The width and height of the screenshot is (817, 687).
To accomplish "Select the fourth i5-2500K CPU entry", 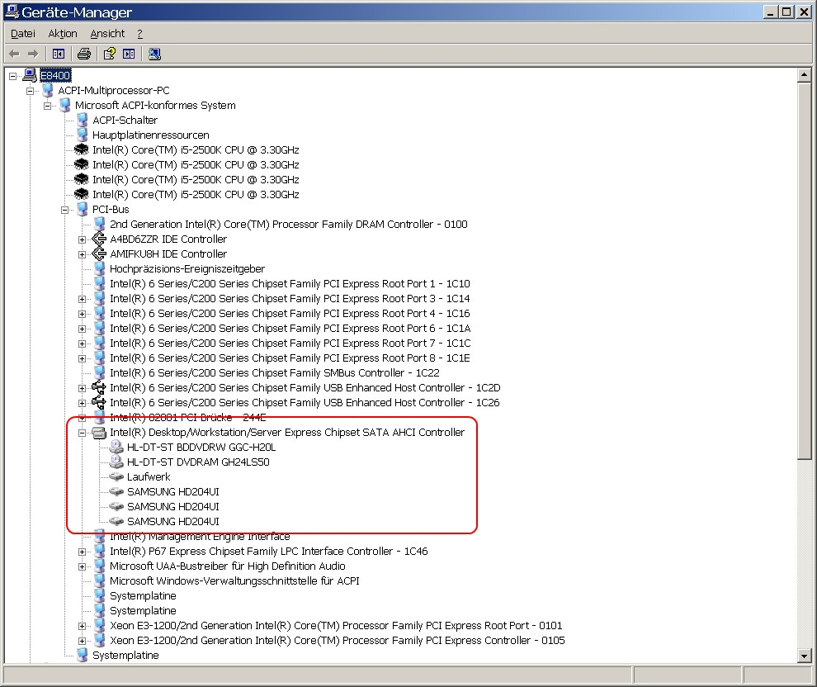I will 196,194.
